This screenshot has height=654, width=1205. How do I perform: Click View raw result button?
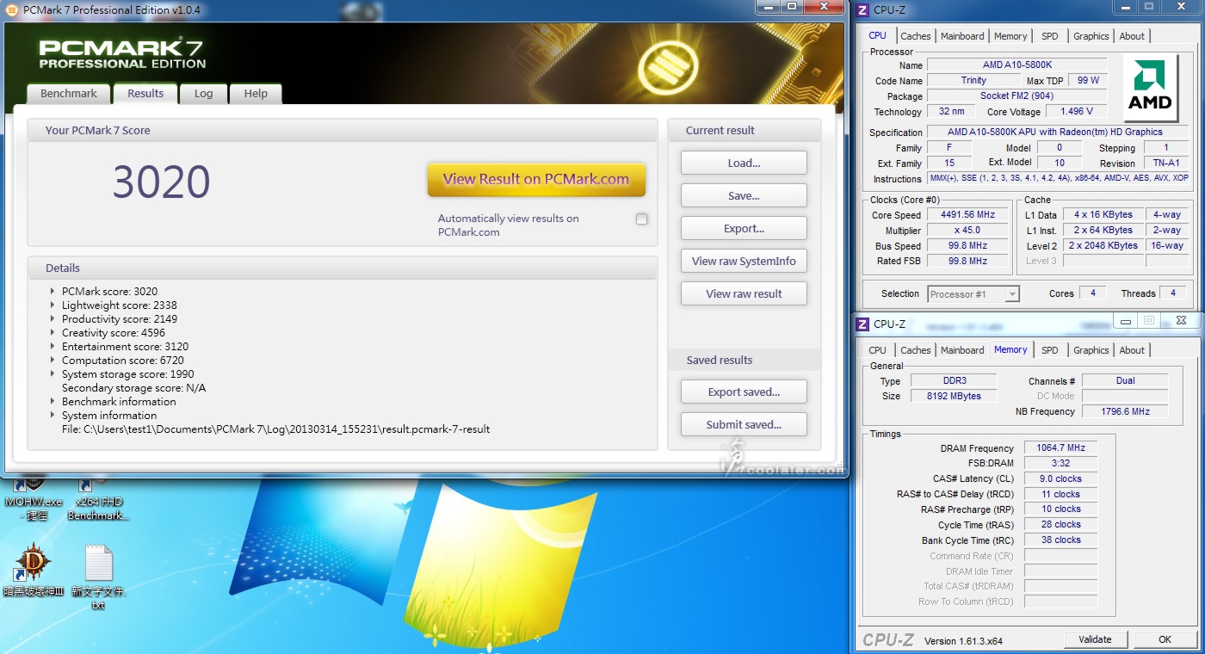coord(744,293)
